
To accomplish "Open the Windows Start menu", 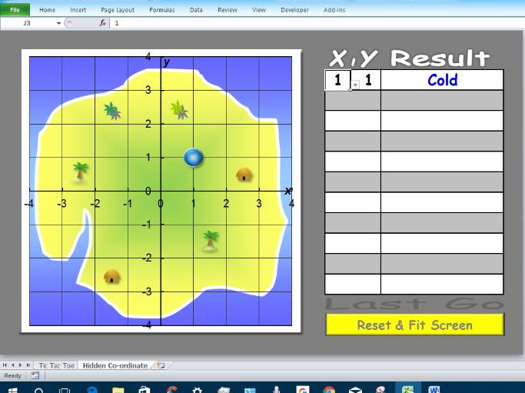I will click(x=13, y=390).
